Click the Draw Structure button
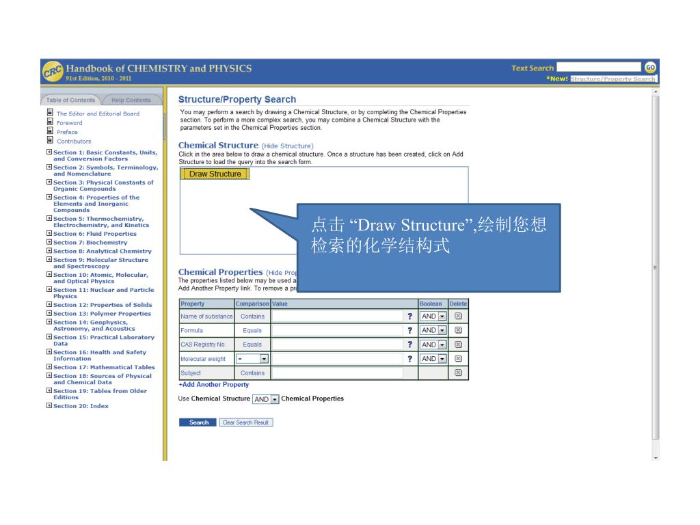The height and width of the screenshot is (525, 700). [215, 174]
